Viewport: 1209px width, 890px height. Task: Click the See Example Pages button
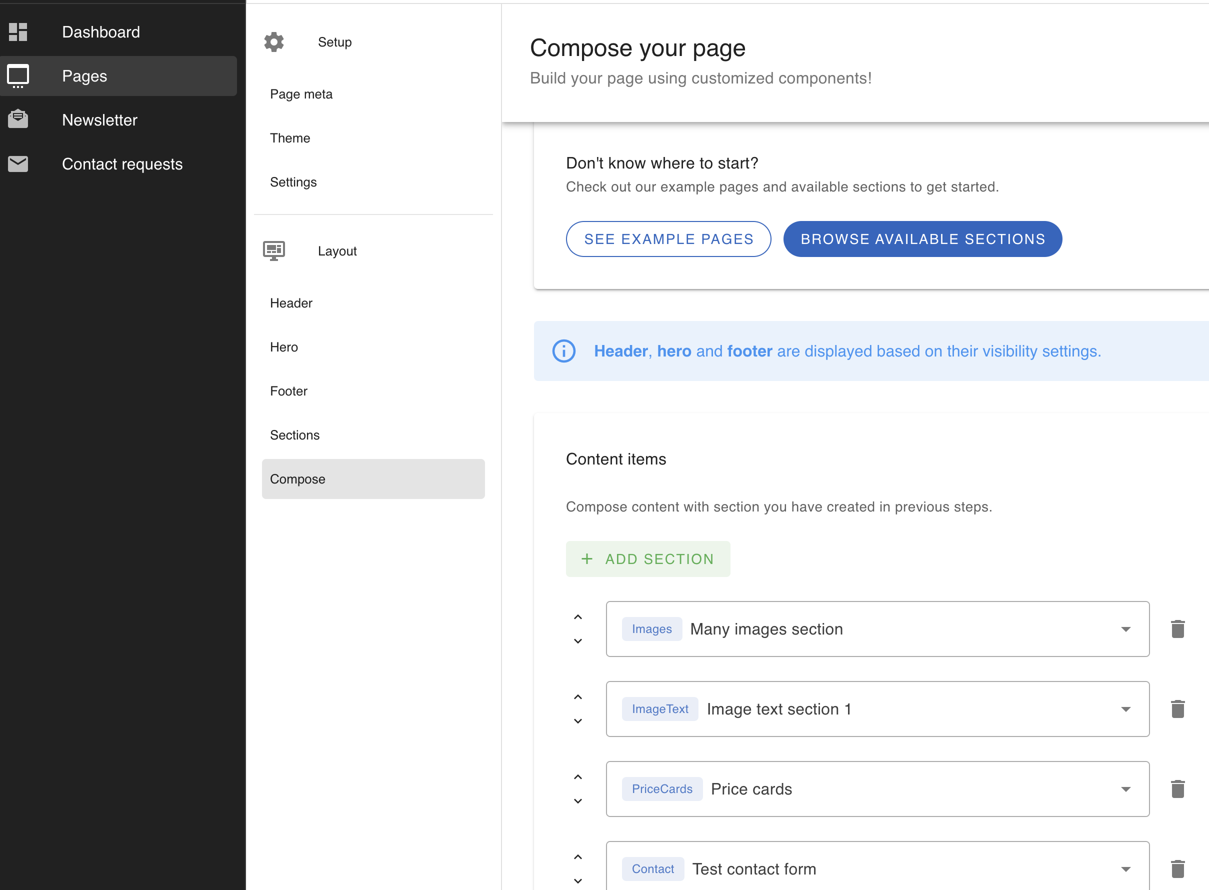point(668,238)
